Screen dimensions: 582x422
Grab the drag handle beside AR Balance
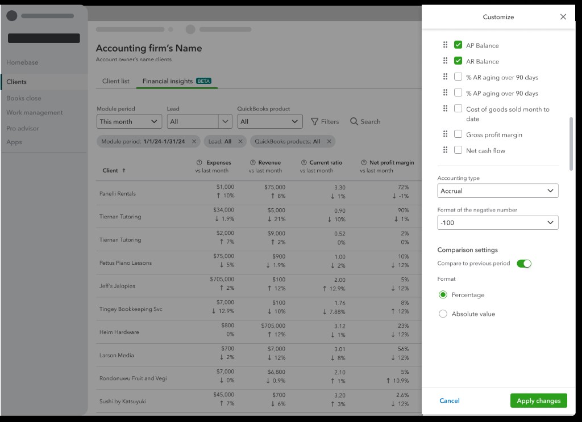point(445,61)
